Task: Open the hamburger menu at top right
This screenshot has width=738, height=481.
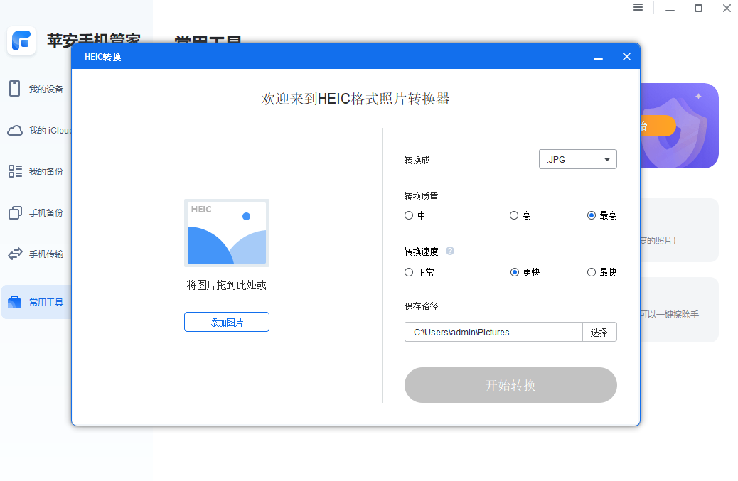Action: [638, 8]
